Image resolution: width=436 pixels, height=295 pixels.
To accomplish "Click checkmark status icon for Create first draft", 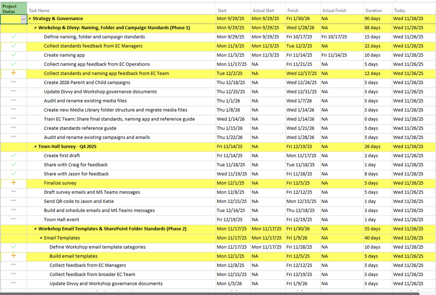I will [x=14, y=155].
